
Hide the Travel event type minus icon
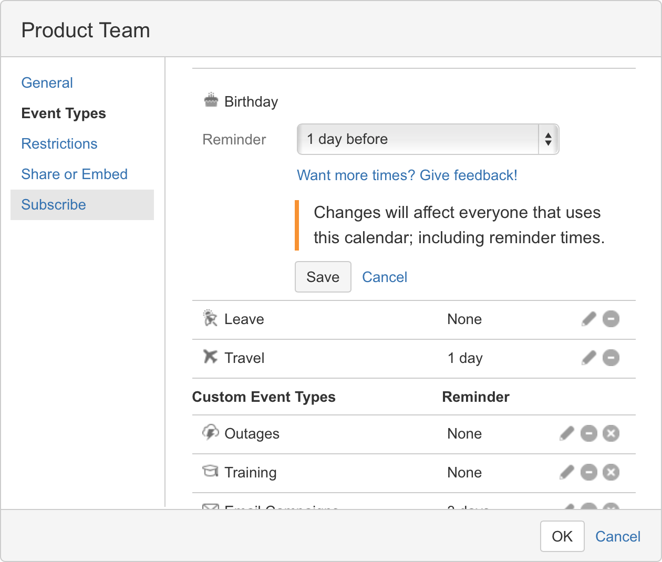click(x=611, y=358)
